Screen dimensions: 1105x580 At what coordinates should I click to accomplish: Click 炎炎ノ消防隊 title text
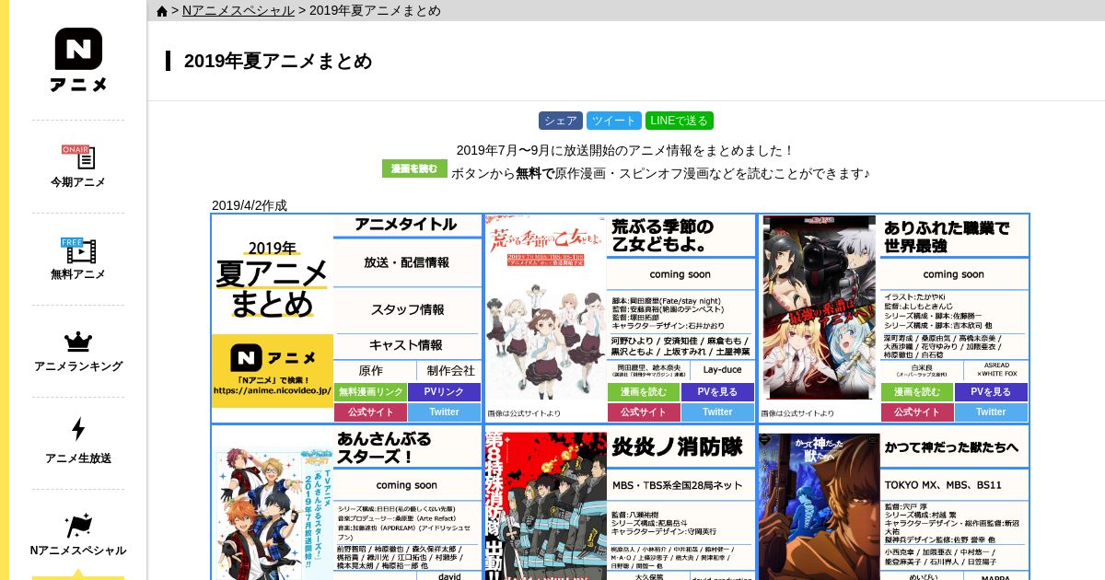(x=677, y=447)
